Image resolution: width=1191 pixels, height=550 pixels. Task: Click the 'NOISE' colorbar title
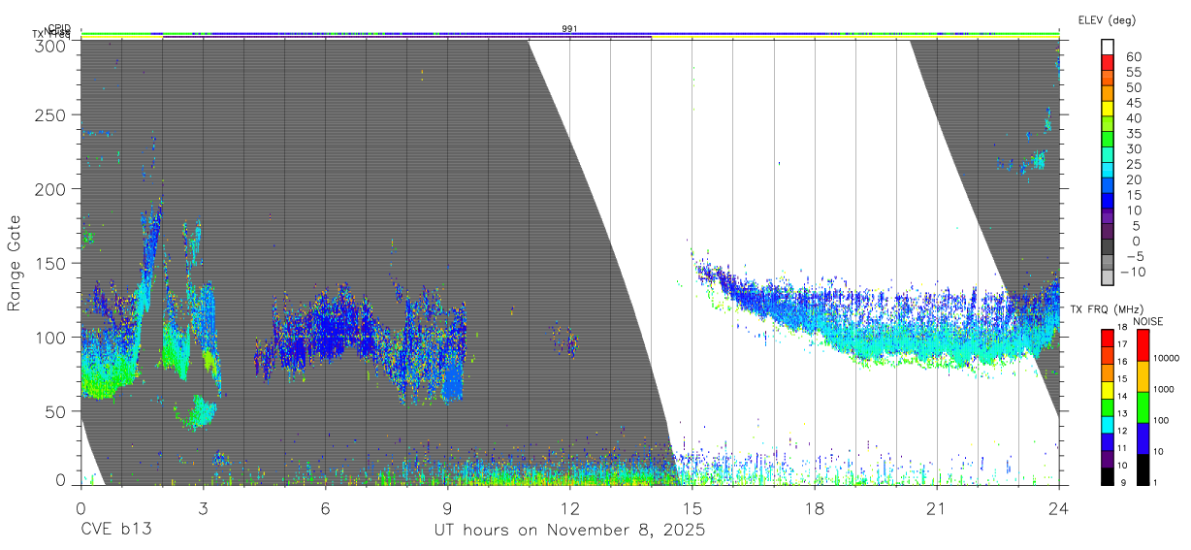tap(1147, 320)
